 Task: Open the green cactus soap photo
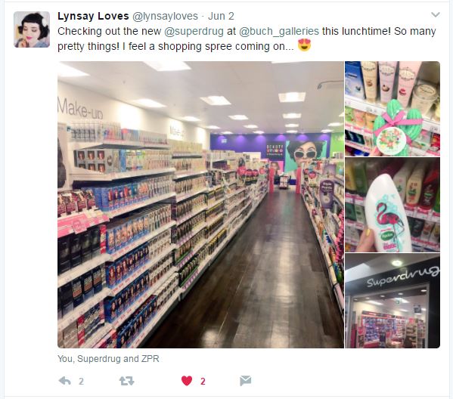392,109
